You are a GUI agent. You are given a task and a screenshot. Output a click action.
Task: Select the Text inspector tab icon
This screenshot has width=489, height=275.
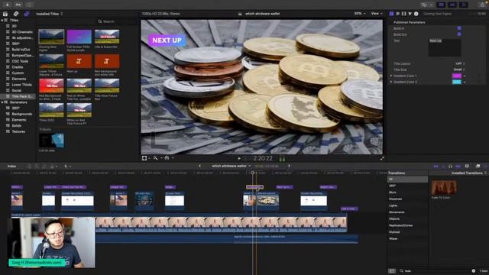397,14
